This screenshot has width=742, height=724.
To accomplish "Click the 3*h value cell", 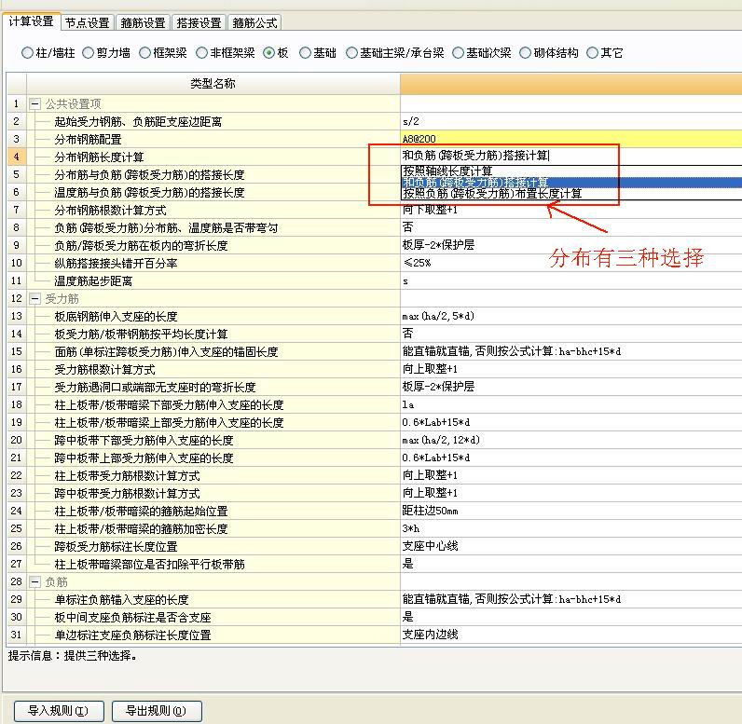I will tap(571, 528).
